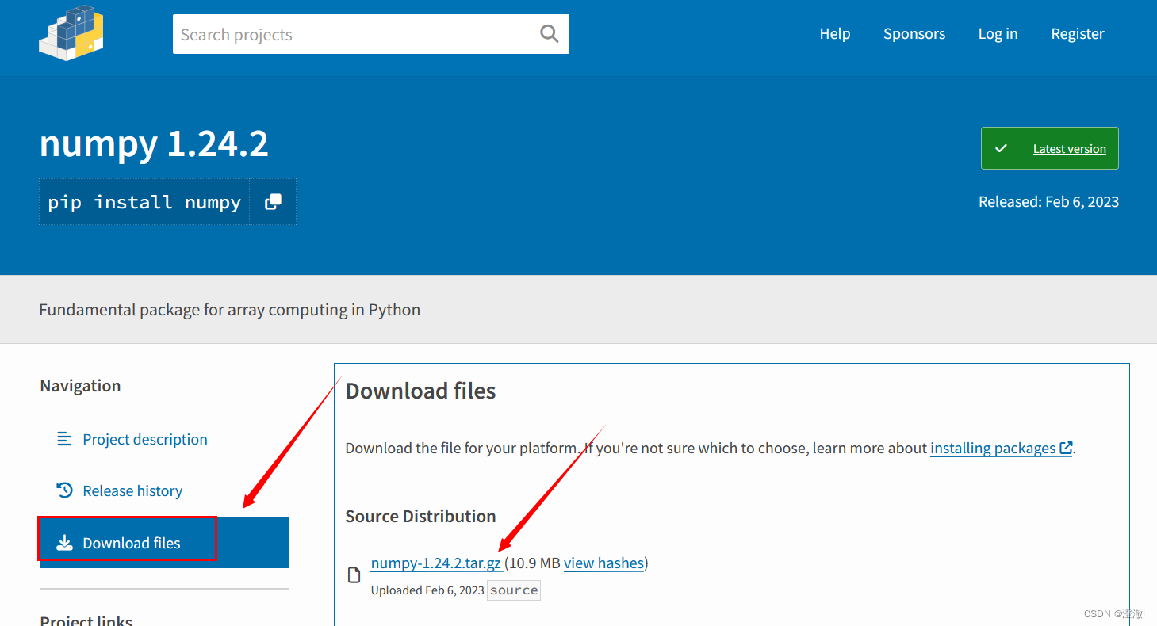Click the source tag label

click(514, 590)
